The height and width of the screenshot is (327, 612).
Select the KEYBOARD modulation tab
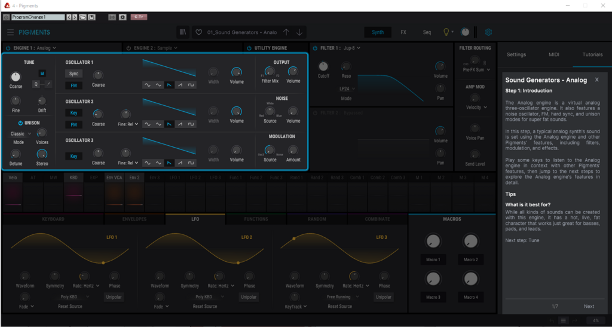click(x=53, y=219)
